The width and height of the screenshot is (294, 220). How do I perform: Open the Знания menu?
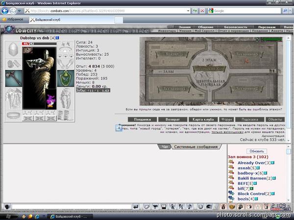point(185,27)
